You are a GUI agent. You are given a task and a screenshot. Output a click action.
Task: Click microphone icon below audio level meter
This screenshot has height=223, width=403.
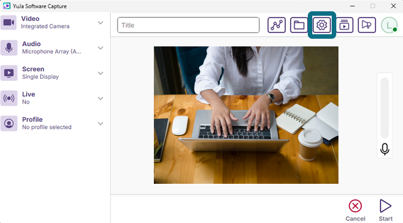point(385,149)
